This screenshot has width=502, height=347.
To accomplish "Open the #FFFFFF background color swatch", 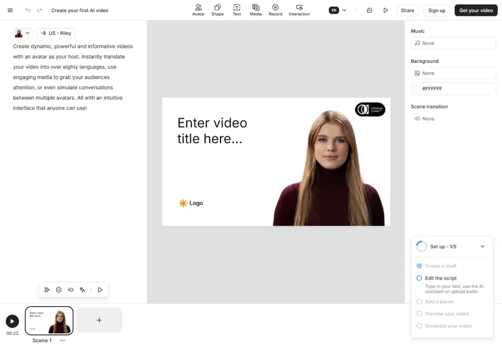I will [x=417, y=89].
